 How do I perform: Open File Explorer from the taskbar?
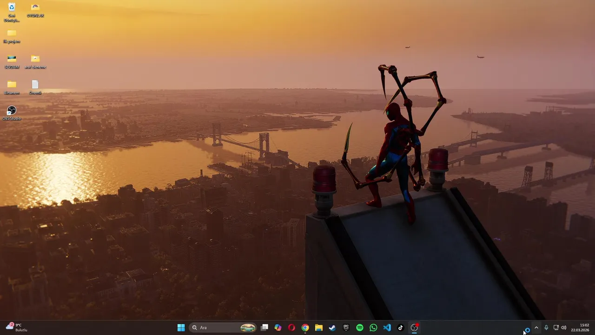click(x=318, y=328)
